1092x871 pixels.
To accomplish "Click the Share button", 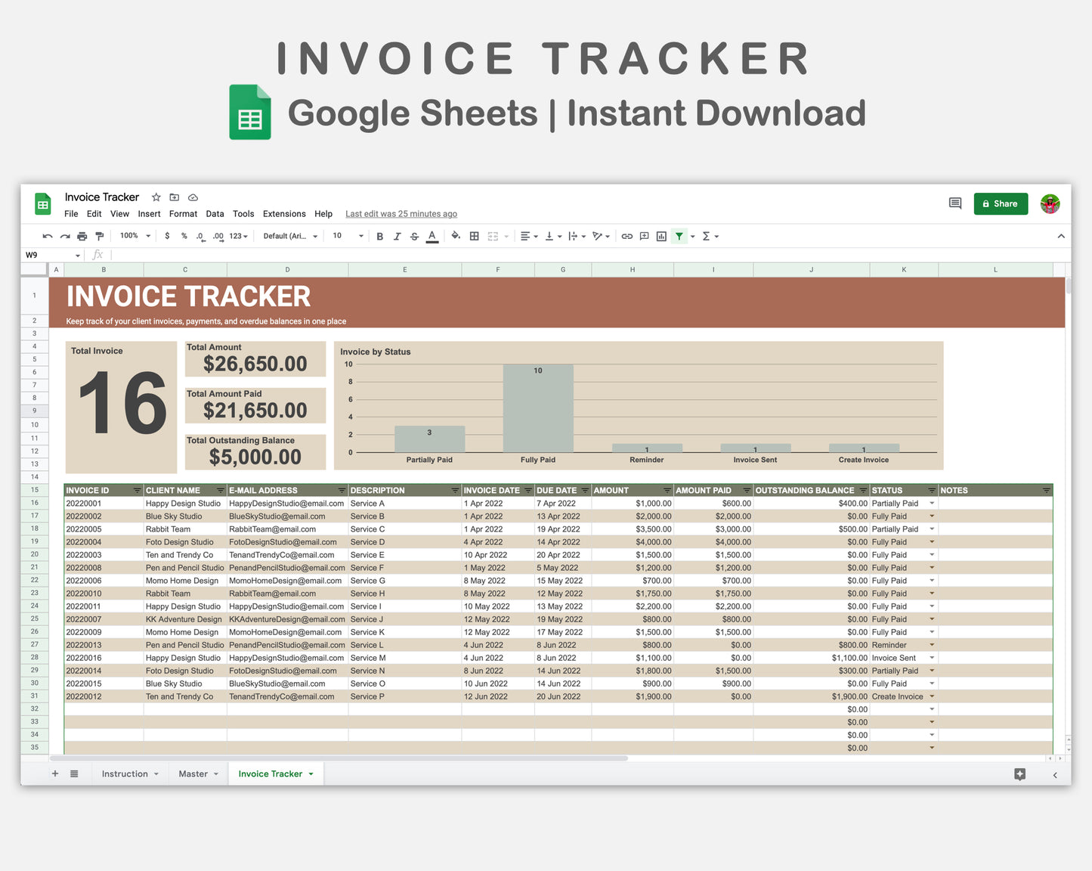I will pyautogui.click(x=1001, y=203).
